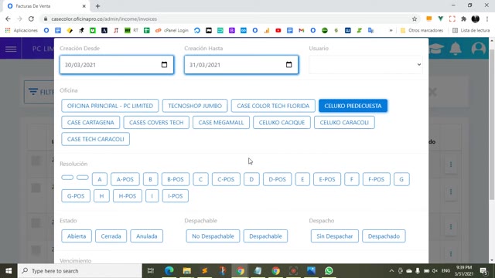
Task: Open WhatsApp from taskbar
Action: tap(329, 271)
